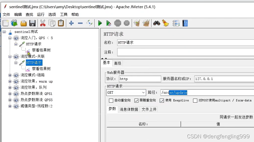Open the 工具 menu

[64, 15]
